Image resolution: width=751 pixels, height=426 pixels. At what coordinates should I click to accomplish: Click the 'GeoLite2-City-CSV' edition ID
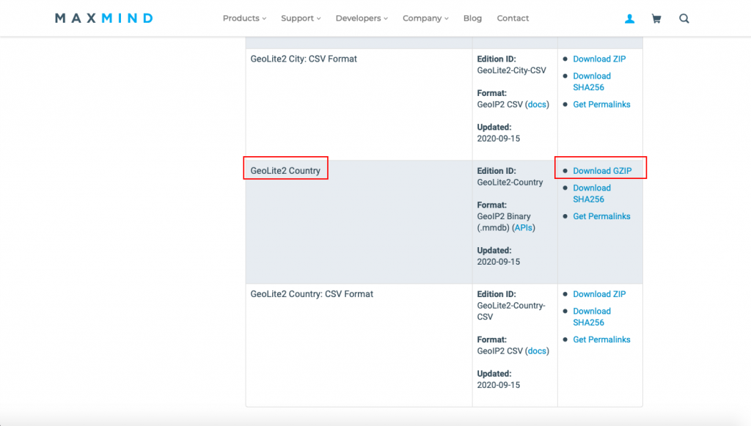(511, 70)
